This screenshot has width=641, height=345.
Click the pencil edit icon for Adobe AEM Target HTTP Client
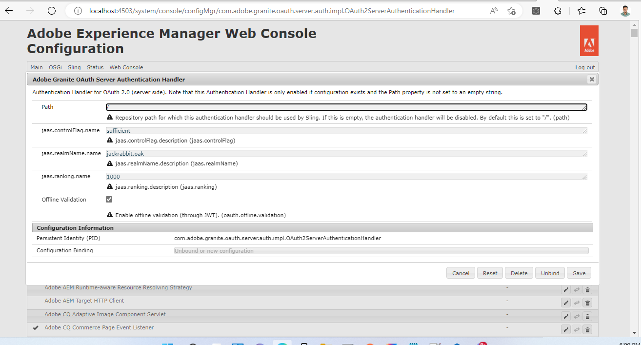pos(565,303)
